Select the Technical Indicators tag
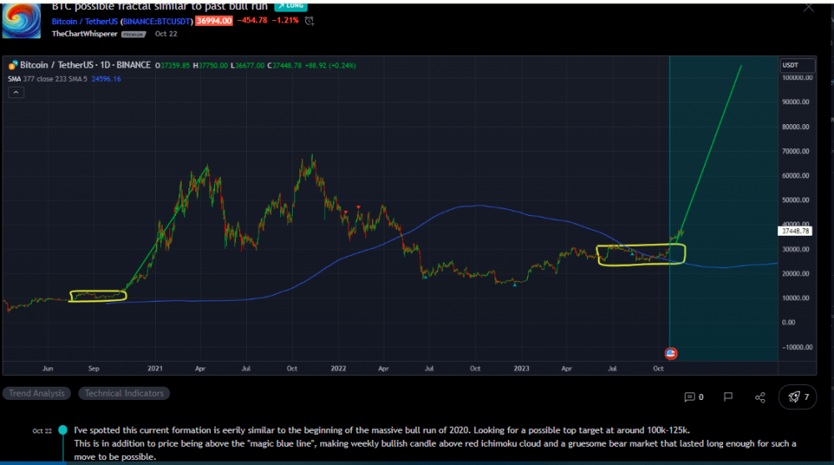 click(124, 393)
